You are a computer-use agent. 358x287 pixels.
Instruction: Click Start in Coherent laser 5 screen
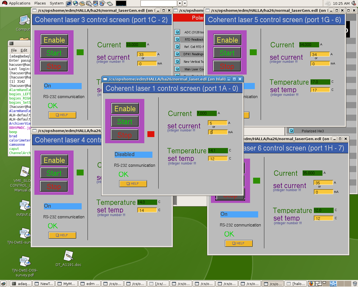[x=227, y=53]
